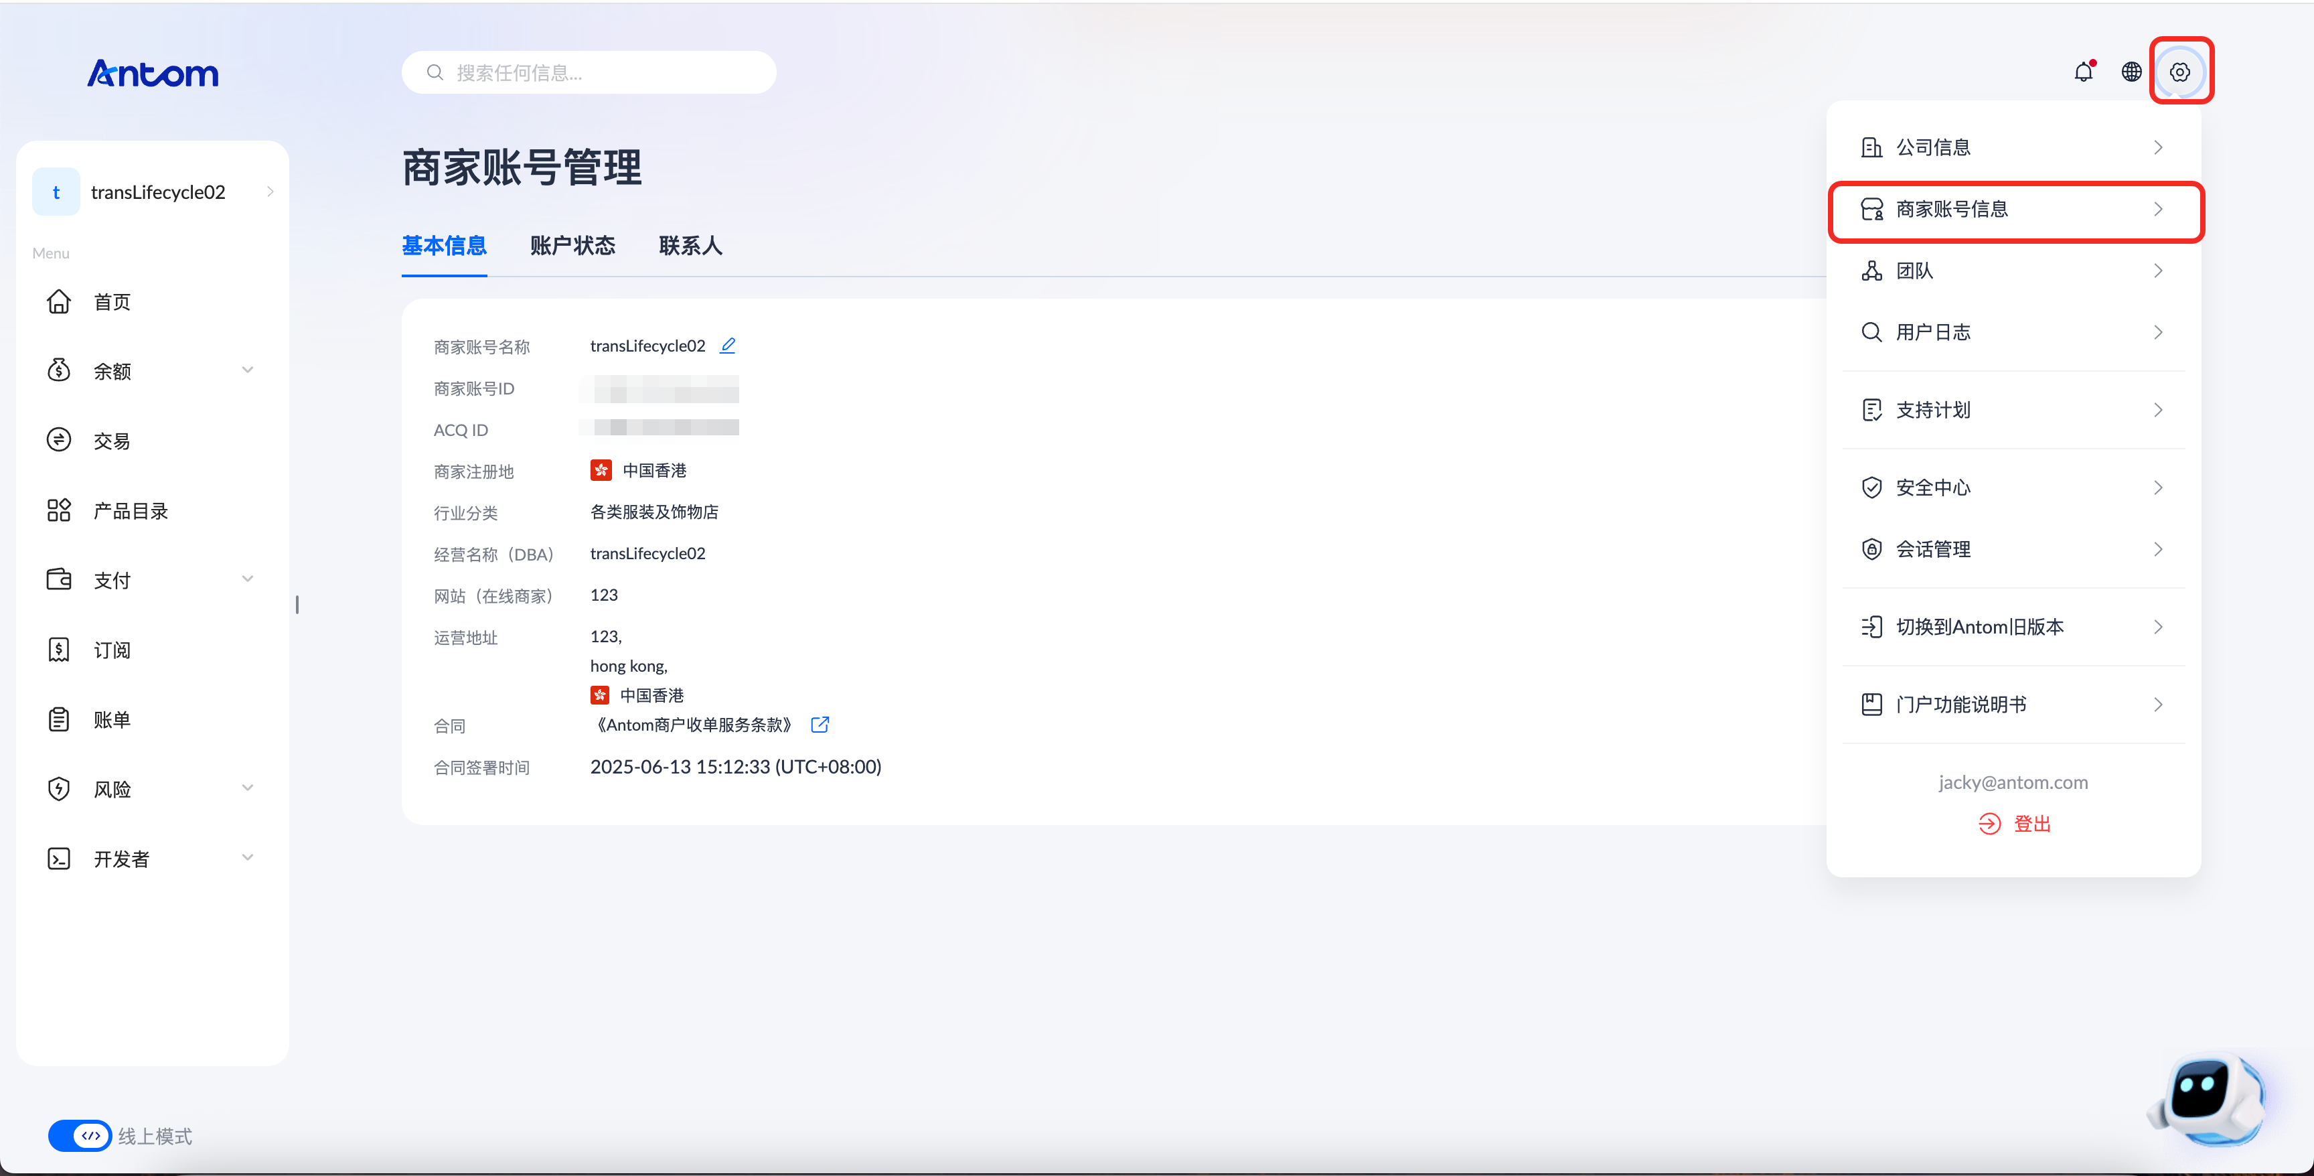The width and height of the screenshot is (2314, 1176).
Task: Expand the 开发者 sidebar menu
Action: pyautogui.click(x=247, y=858)
